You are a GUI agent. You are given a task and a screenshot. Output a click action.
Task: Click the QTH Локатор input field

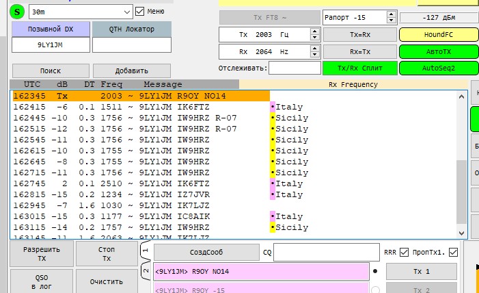point(132,45)
